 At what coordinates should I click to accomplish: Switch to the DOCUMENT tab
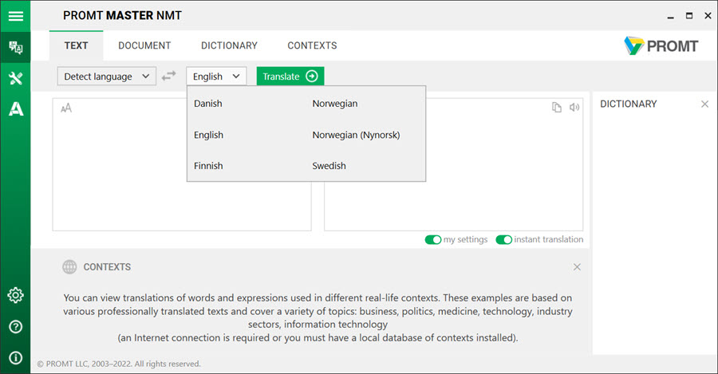coord(144,45)
